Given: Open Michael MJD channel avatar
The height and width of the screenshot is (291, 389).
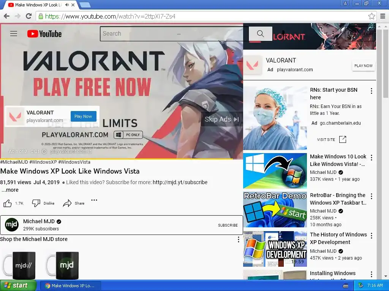Looking at the screenshot, I should coord(12,225).
